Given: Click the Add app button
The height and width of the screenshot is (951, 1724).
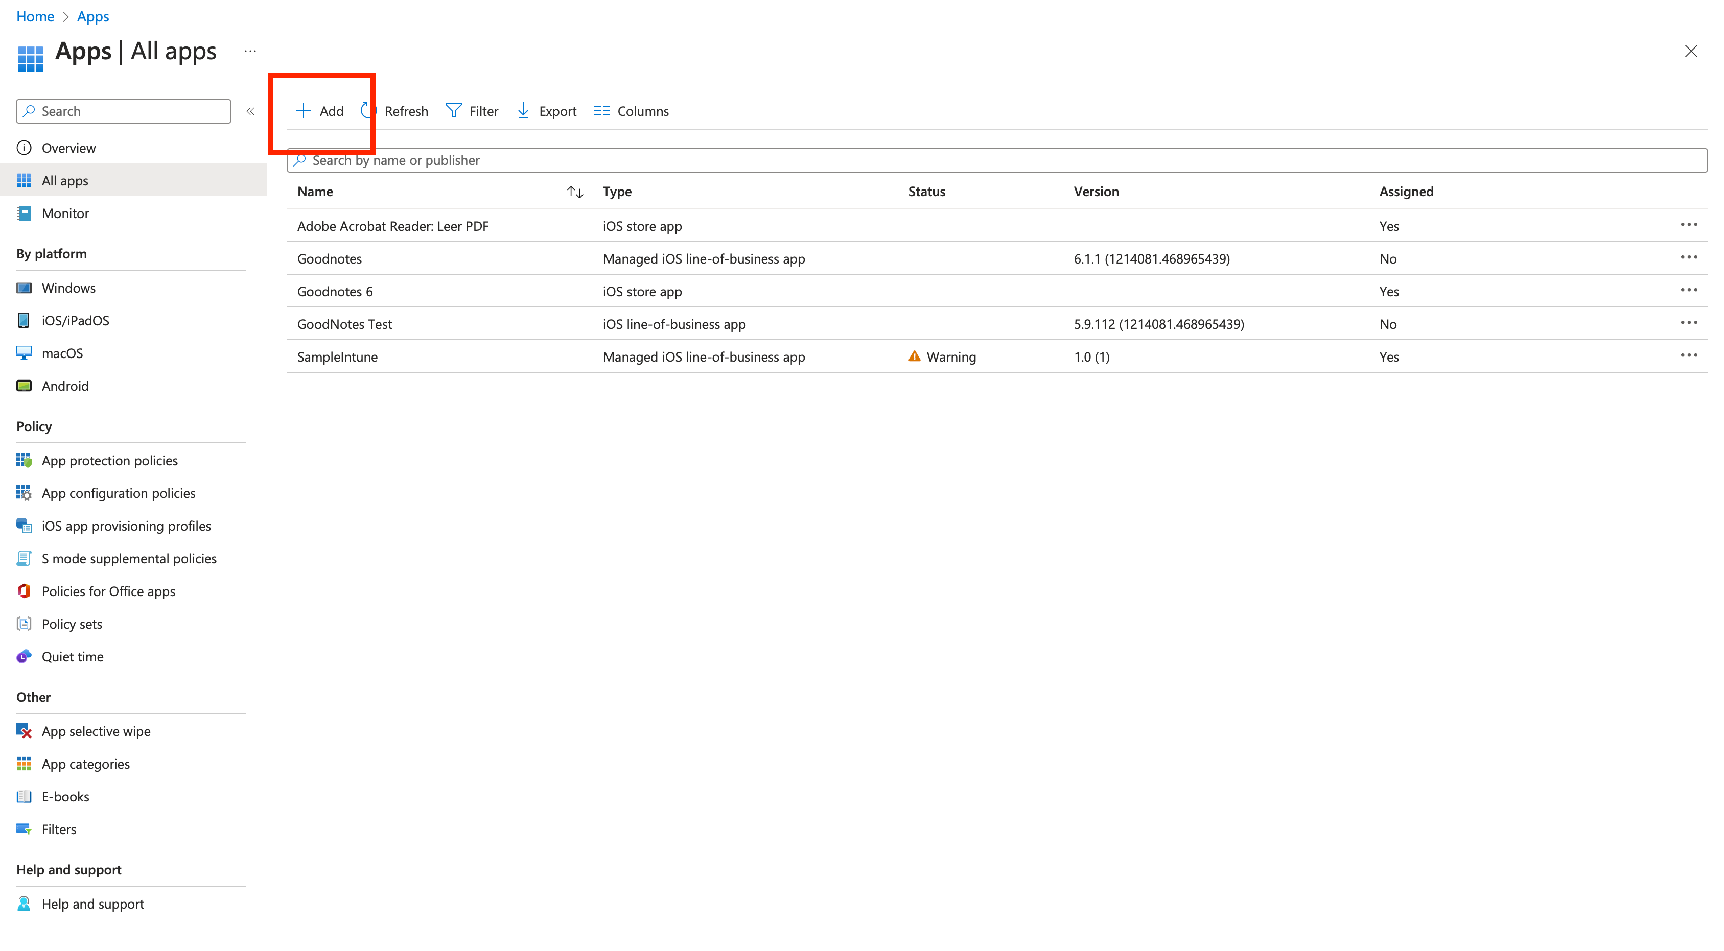Looking at the screenshot, I should click(320, 111).
